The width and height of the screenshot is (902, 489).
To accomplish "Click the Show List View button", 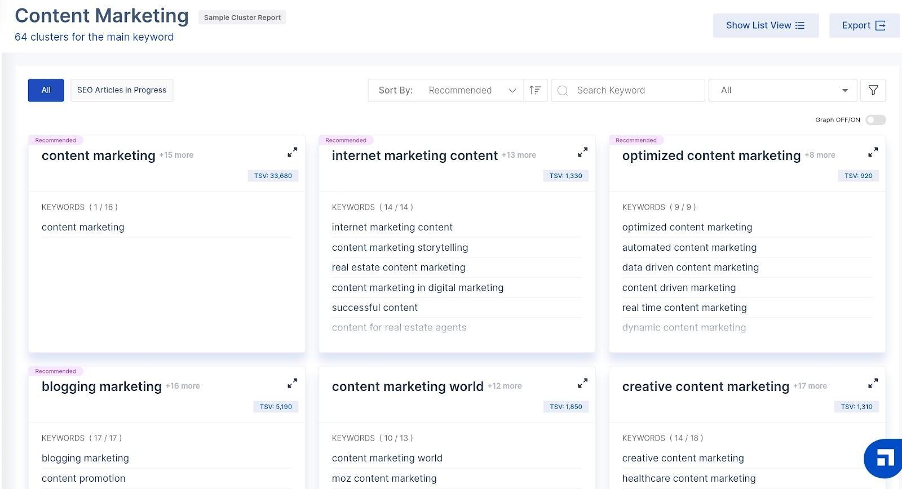I will pos(765,25).
